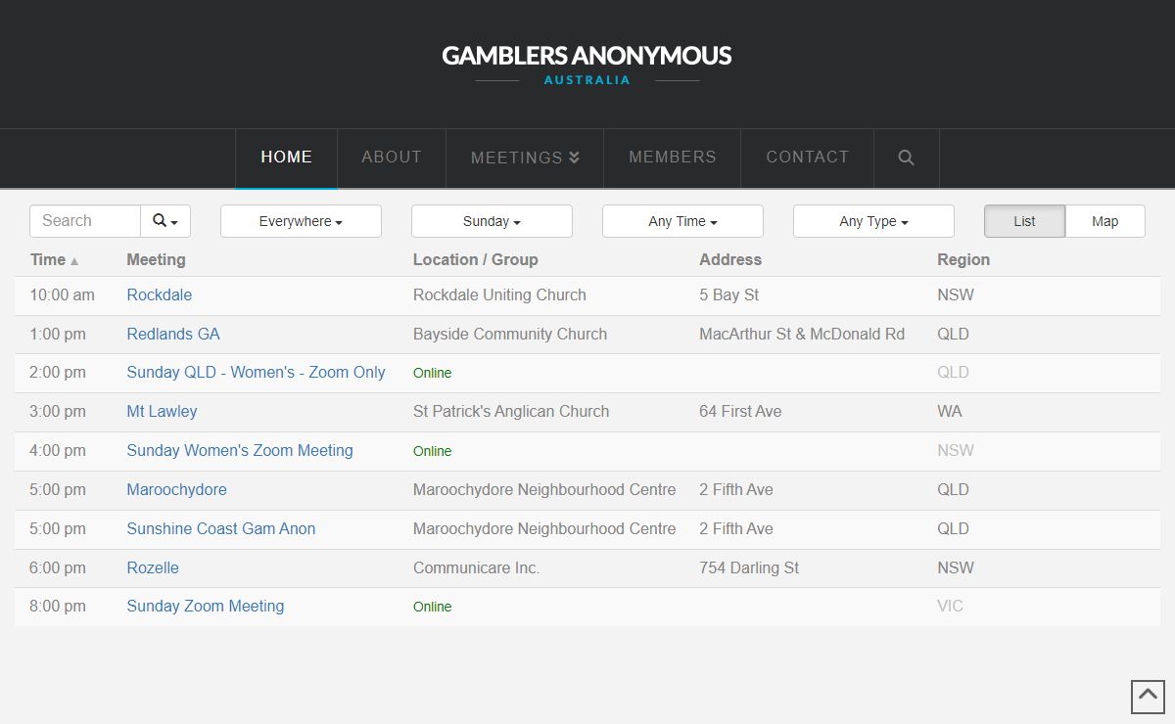Click the 754 Darling St address
The width and height of the screenshot is (1175, 724).
click(749, 567)
